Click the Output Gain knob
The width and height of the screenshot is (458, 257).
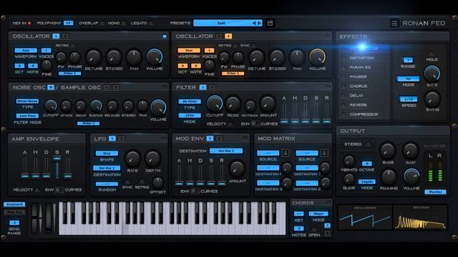coord(410,151)
